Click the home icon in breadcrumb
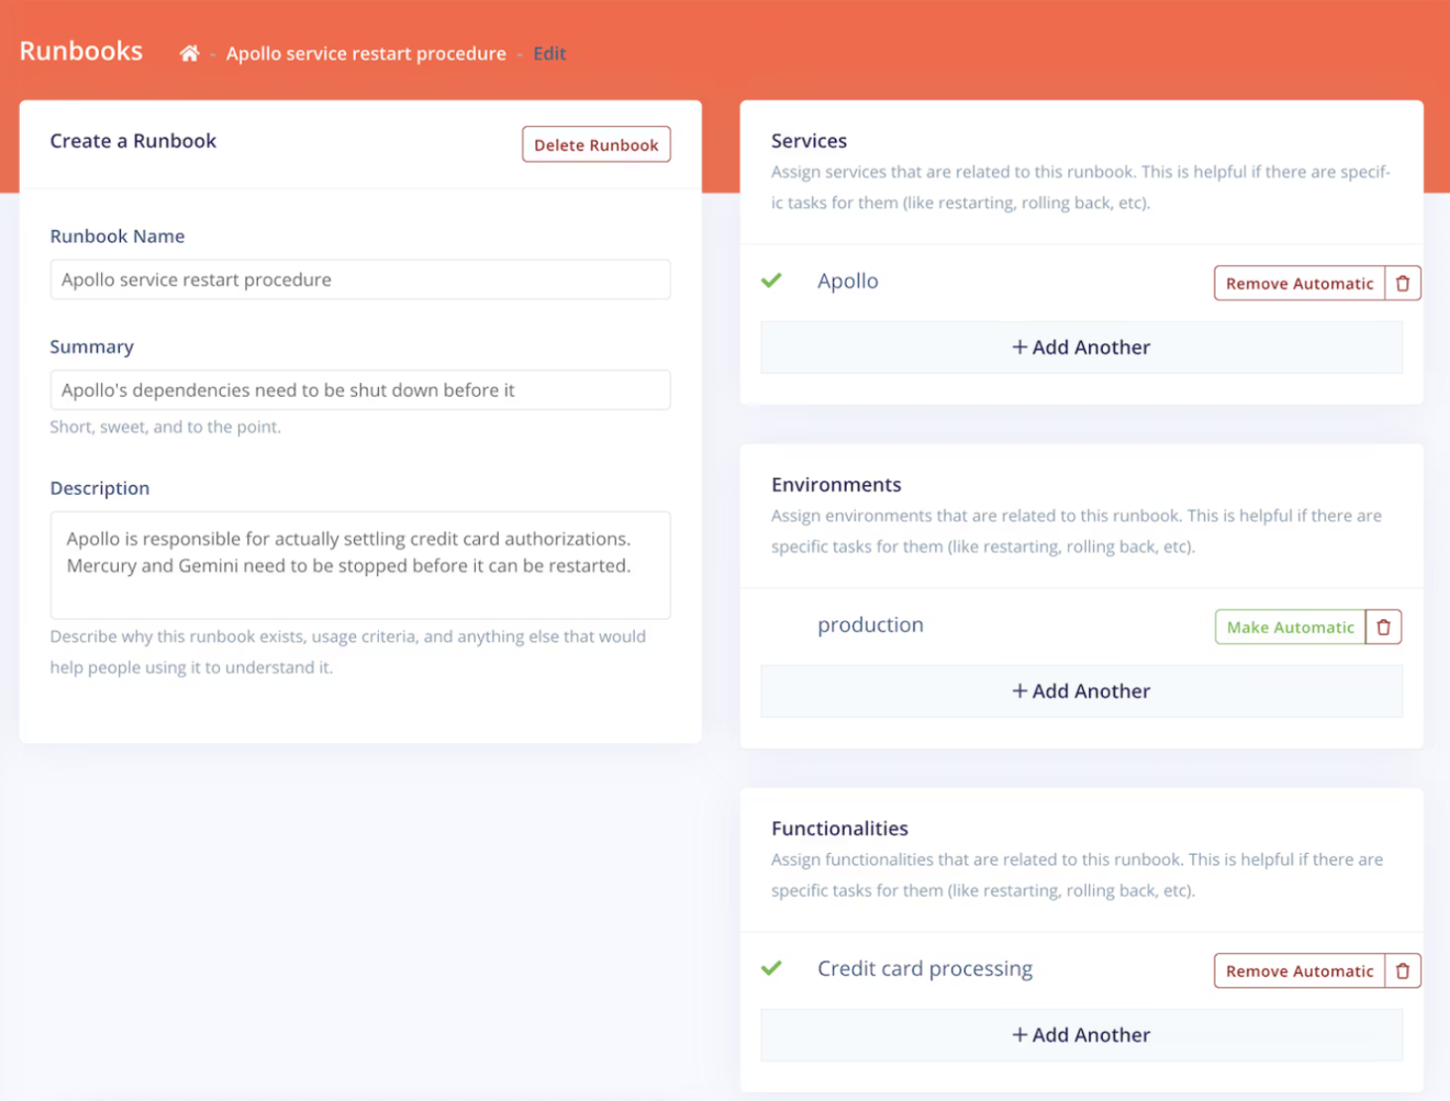1450x1101 pixels. pyautogui.click(x=189, y=54)
